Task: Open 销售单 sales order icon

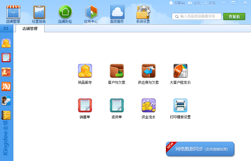Action: coord(85,105)
